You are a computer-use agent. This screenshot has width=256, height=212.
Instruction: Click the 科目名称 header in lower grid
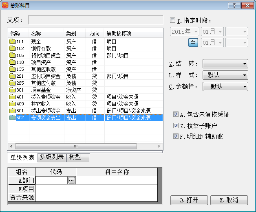tap(117, 172)
